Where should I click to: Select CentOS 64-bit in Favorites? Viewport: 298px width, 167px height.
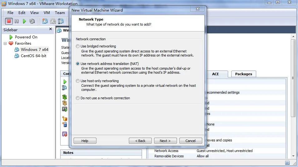33,56
